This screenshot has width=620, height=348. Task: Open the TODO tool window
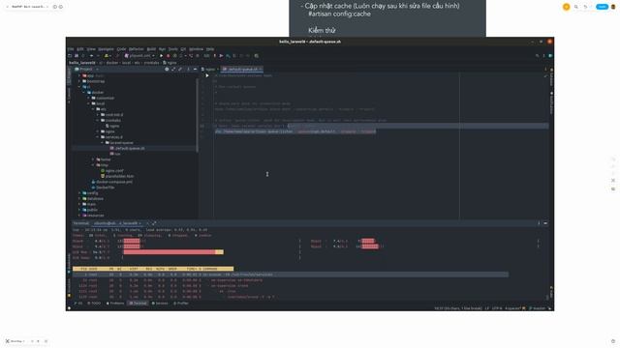click(x=94, y=304)
